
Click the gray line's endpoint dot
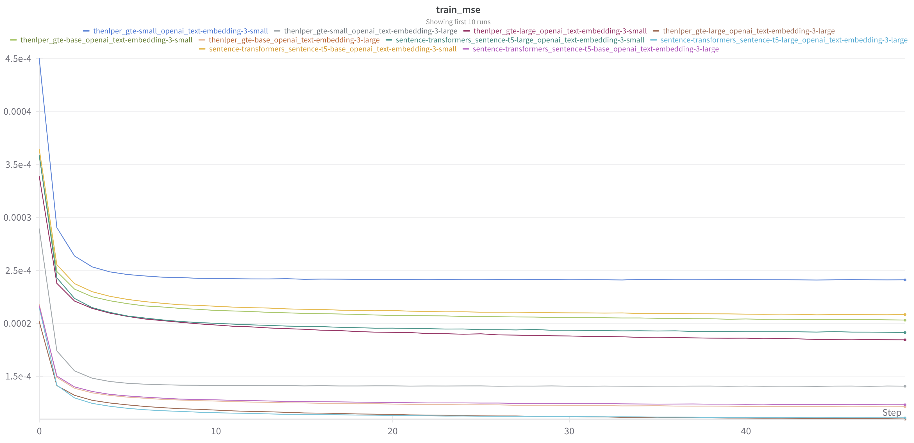coord(905,386)
